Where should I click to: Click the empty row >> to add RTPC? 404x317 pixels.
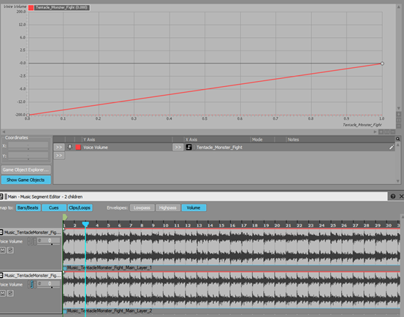[x=59, y=156]
